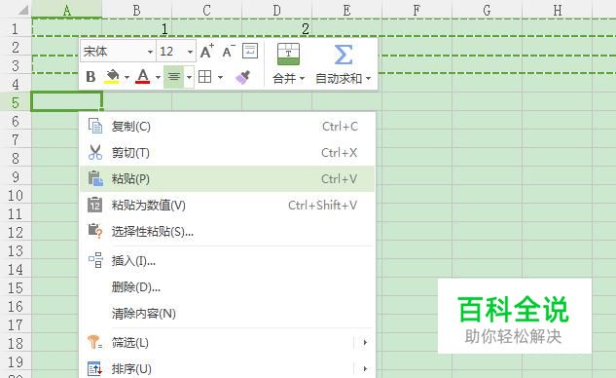Image resolution: width=616 pixels, height=378 pixels.
Task: Expand the 合并 merge dropdown
Action: click(302, 79)
